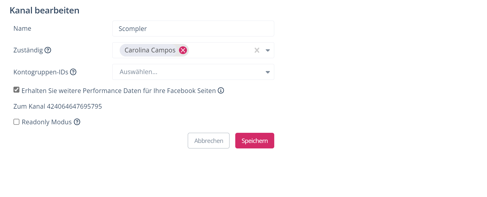Expand the Kontogruppen-IDs dropdown arrow
This screenshot has width=487, height=197.
[268, 72]
